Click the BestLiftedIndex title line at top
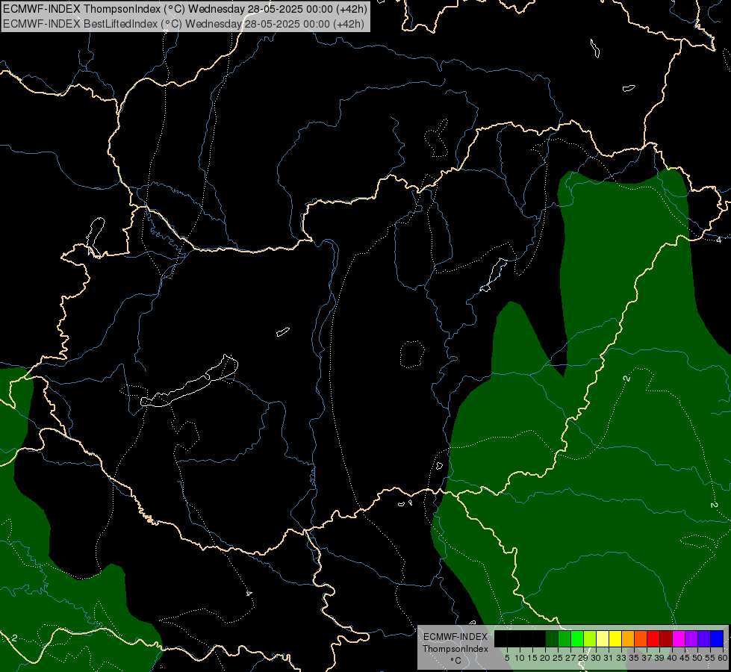The height and width of the screenshot is (672, 731). point(184,24)
